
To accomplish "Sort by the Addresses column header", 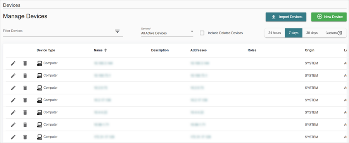I will coord(199,50).
